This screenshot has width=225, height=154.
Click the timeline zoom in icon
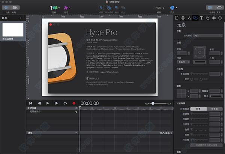tap(169, 103)
